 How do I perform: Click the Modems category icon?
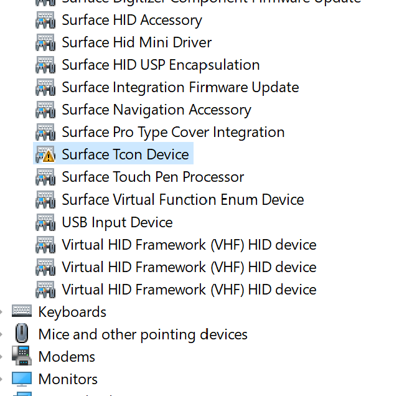22,357
